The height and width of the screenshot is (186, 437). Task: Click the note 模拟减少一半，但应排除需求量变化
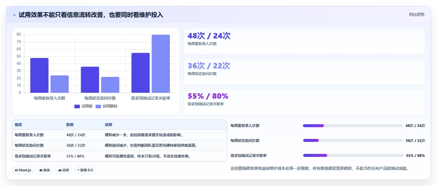tap(144, 135)
